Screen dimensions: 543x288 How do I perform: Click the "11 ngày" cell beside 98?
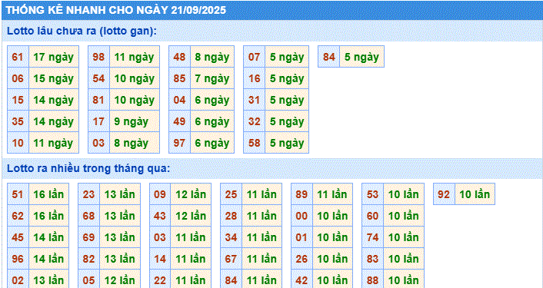tap(135, 57)
